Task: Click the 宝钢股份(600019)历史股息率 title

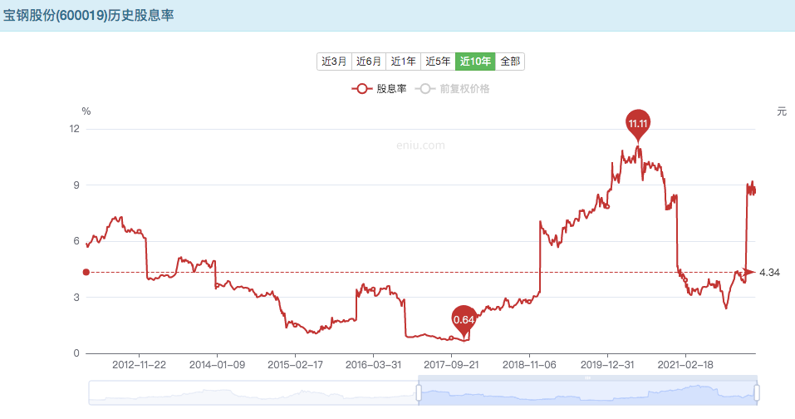Action: tap(88, 16)
